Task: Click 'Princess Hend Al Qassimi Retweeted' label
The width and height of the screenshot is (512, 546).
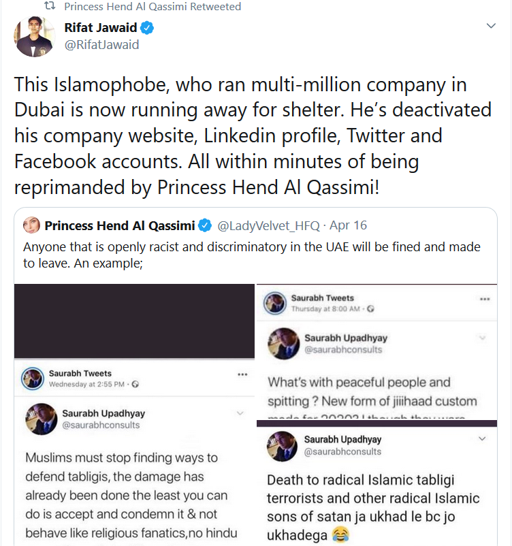Action: (x=153, y=7)
